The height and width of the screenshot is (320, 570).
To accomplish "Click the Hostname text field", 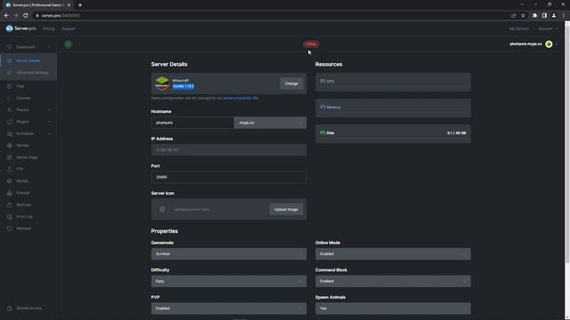I will pyautogui.click(x=192, y=123).
